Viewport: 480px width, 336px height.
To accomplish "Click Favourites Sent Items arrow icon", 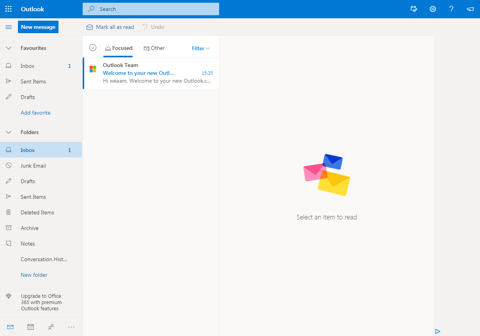I will [x=9, y=81].
